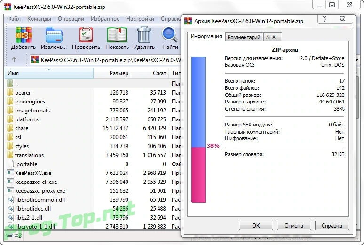This screenshot has height=245, width=364.
Task: Select the libbz2-1.dll file icon
Action: (10, 218)
